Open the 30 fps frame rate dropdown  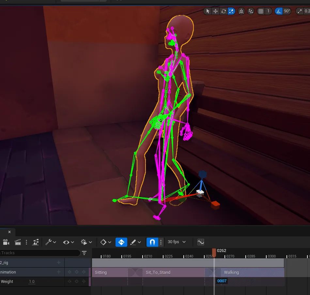(x=177, y=242)
